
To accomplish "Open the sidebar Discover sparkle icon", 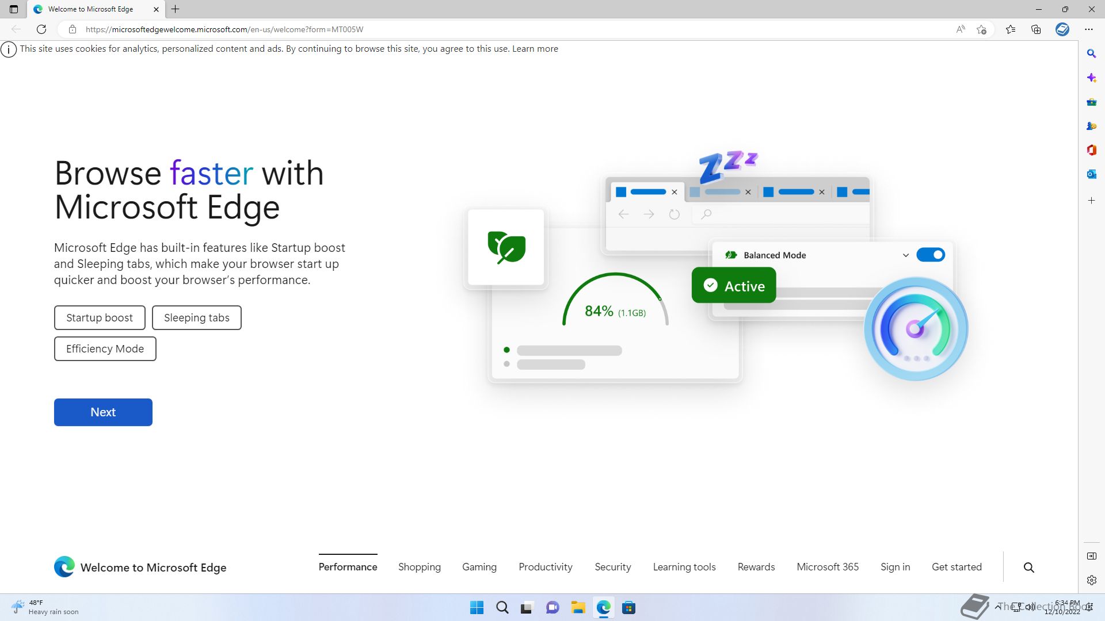I will click(x=1091, y=78).
